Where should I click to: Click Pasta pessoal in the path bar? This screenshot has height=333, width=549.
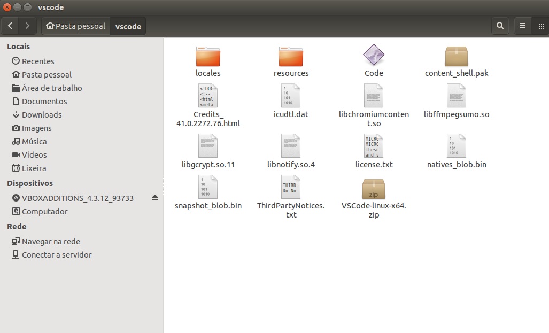76,26
